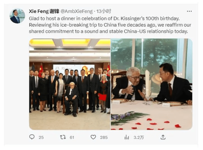The width and height of the screenshot is (203, 150).
Task: Open the dinner table photo on the right
Action: pyautogui.click(x=152, y=84)
